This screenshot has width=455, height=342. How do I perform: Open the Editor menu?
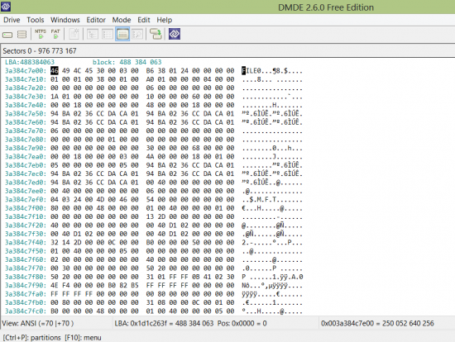coord(96,20)
